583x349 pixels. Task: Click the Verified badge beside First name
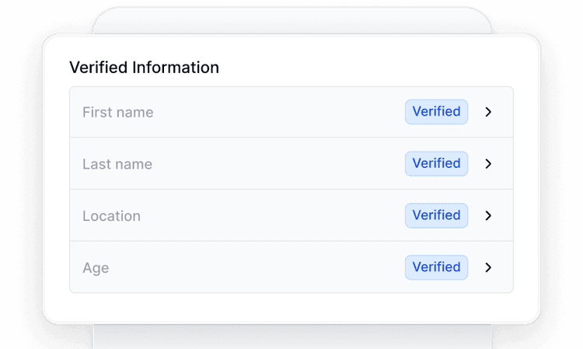(436, 112)
